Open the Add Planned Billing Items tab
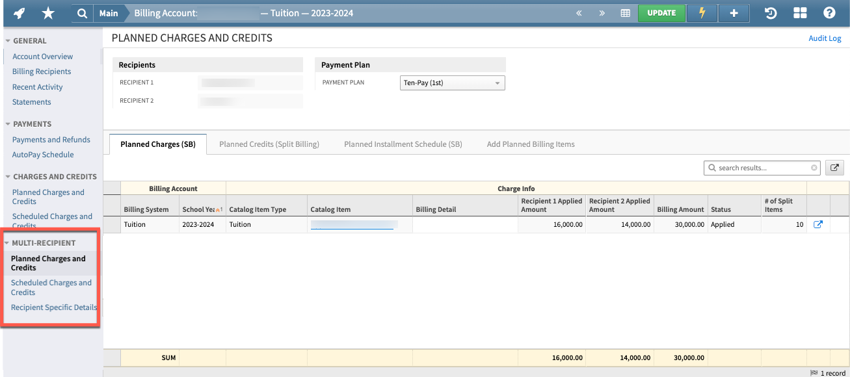The height and width of the screenshot is (377, 850). (x=530, y=144)
